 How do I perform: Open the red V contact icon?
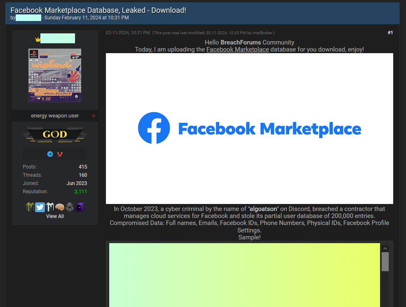pyautogui.click(x=60, y=154)
